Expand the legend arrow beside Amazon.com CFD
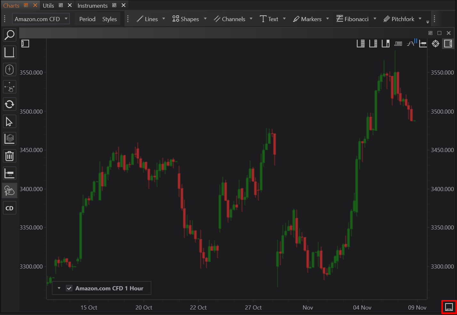Viewport: 457px width, 315px height. coord(59,288)
